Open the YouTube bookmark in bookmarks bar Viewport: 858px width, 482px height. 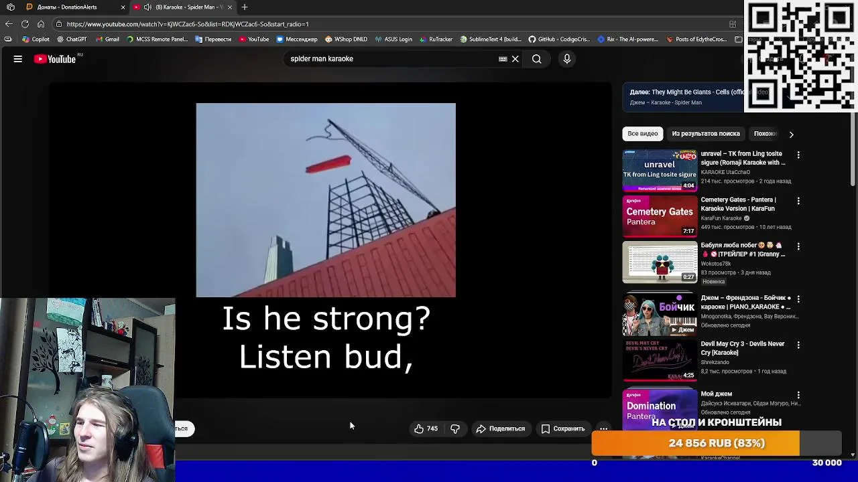[253, 39]
